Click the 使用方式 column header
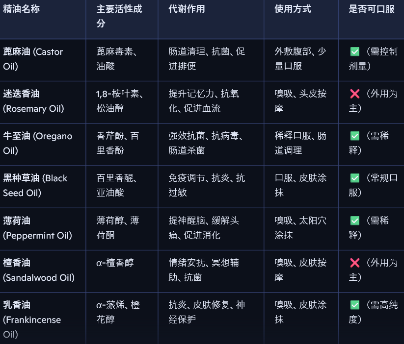 click(x=293, y=10)
